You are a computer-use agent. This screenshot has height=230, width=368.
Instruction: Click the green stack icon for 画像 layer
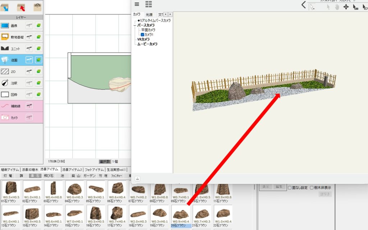click(38, 25)
